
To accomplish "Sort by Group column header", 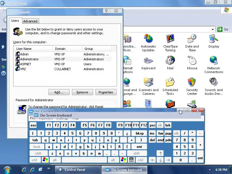I will tap(97, 49).
